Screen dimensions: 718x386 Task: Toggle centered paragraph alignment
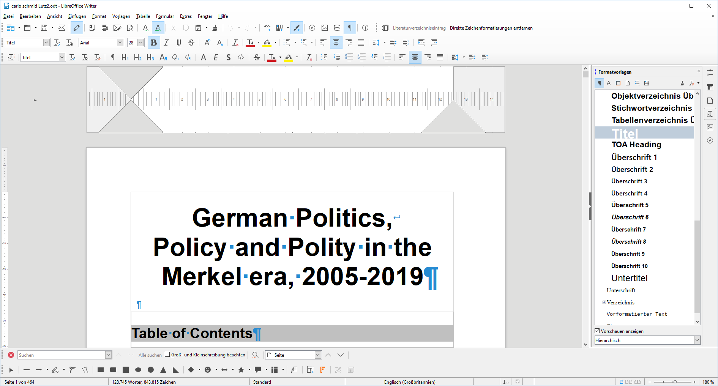(336, 43)
